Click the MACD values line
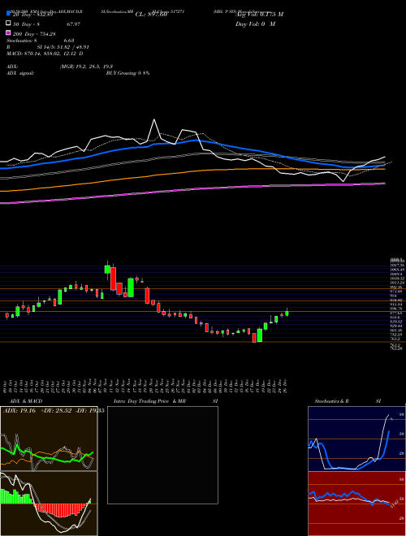 tap(45, 54)
